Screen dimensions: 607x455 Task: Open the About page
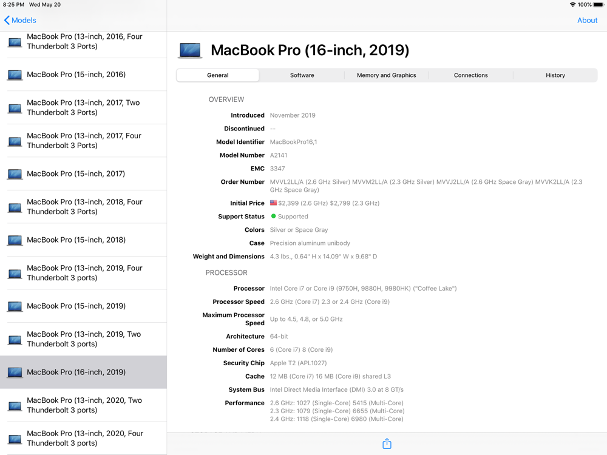tap(587, 20)
